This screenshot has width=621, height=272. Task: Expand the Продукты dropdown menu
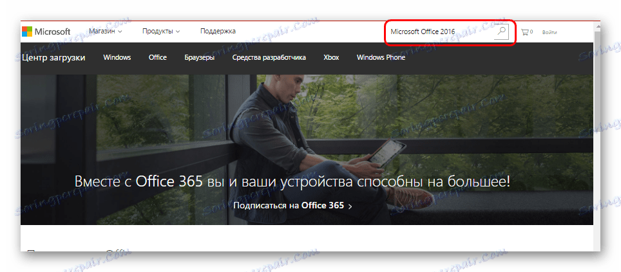[x=161, y=31]
